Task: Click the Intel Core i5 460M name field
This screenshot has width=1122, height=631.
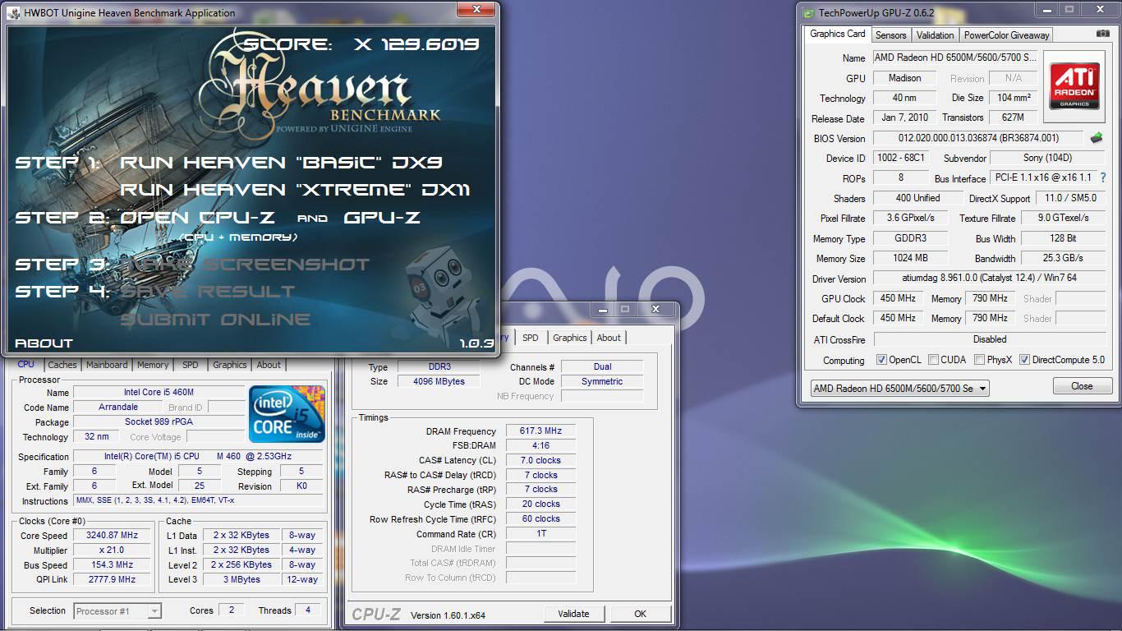Action: pos(159,393)
